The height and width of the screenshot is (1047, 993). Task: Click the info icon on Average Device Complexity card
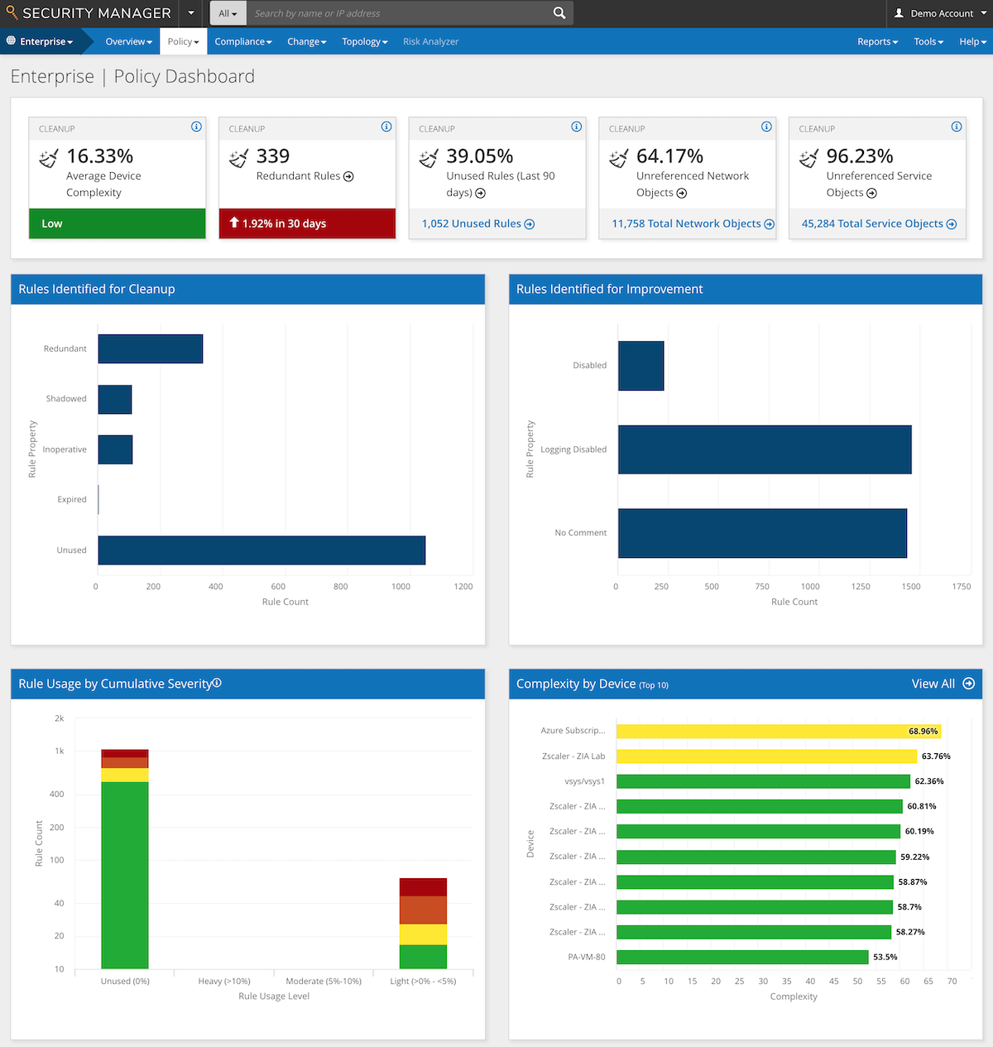tap(196, 127)
